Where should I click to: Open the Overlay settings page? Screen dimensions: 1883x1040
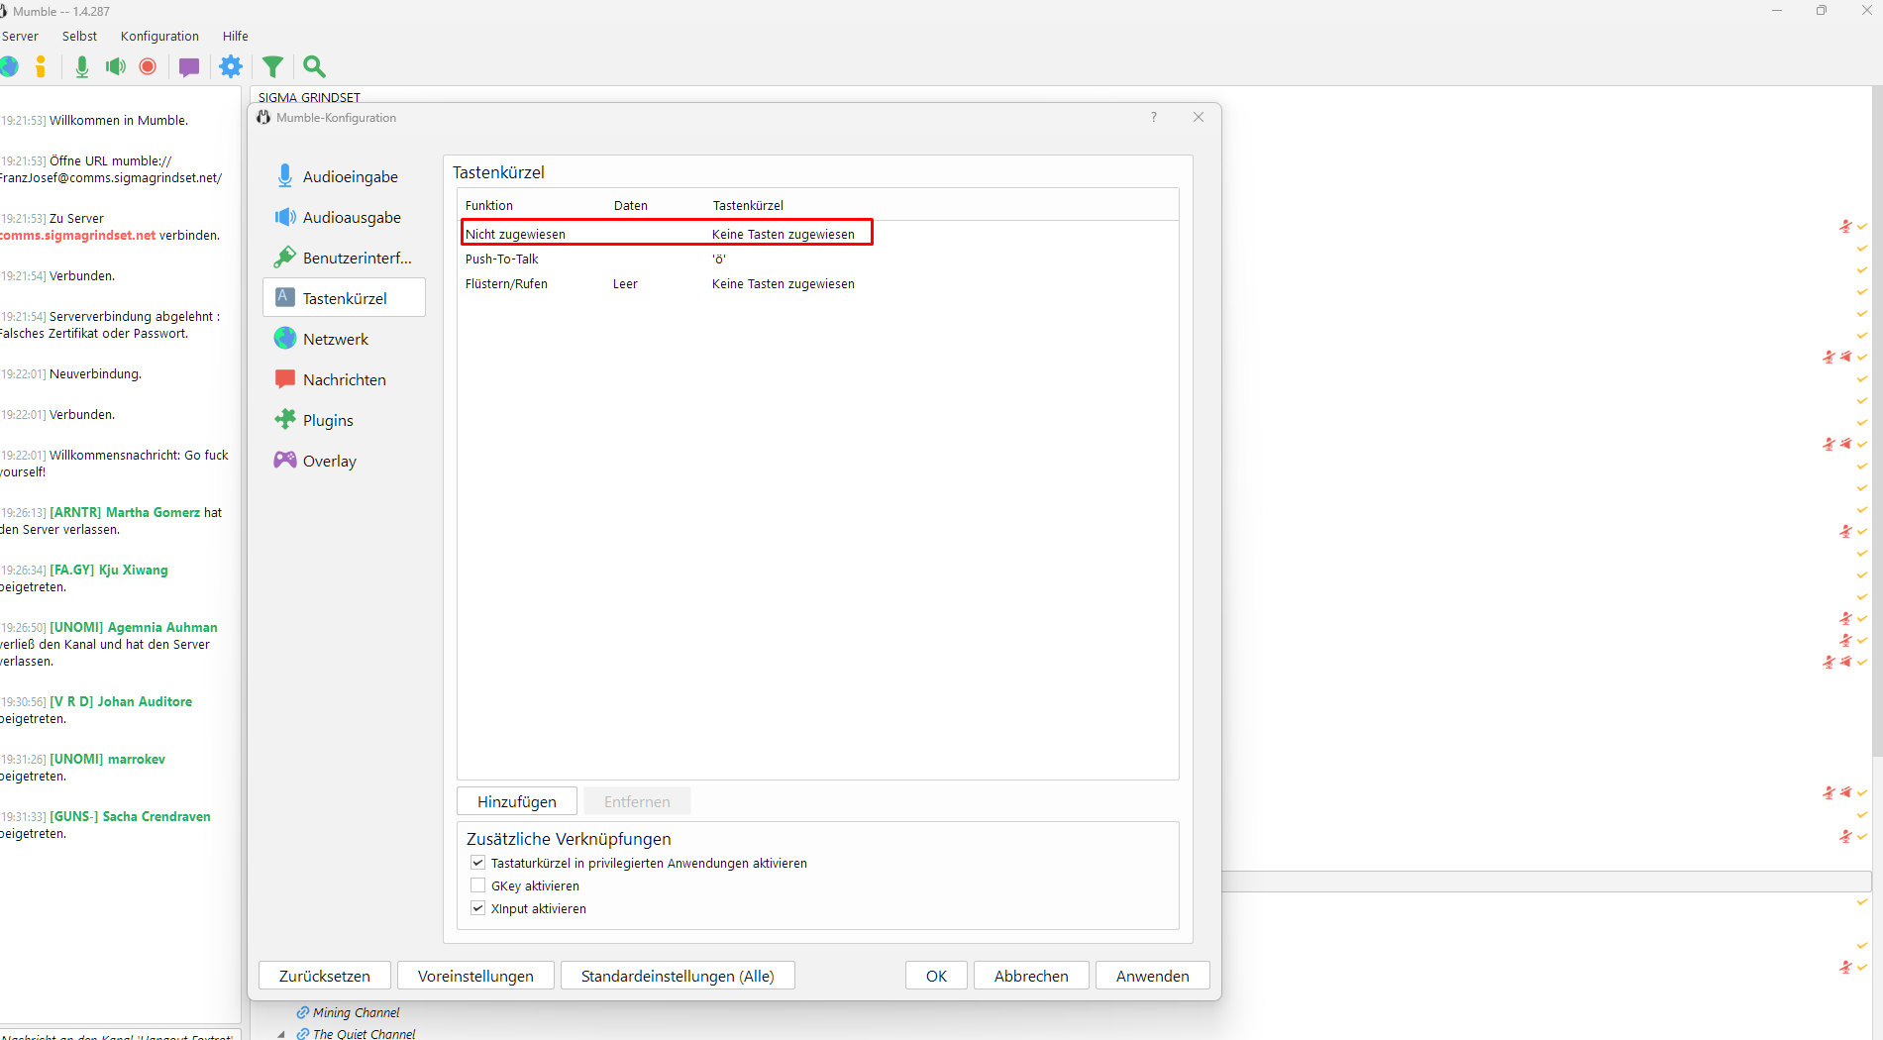344,461
